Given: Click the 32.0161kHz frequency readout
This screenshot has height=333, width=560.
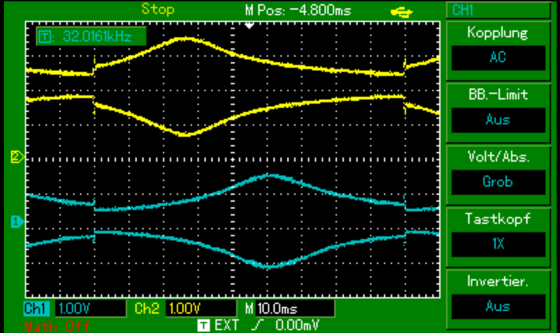Looking at the screenshot, I should [97, 36].
